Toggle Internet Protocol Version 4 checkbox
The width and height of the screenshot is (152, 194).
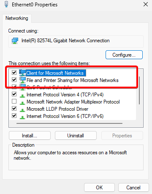(x=14, y=94)
